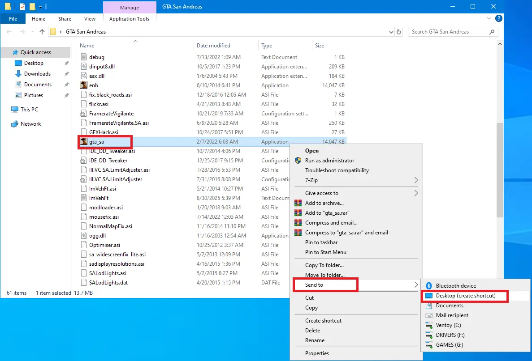Click the FramerateVigilante config file icon
Screen dimensions: 532x361
point(83,114)
